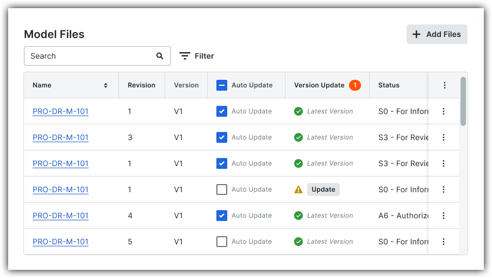Open kebab menu for revision 4 row
492x278 pixels.
444,216
